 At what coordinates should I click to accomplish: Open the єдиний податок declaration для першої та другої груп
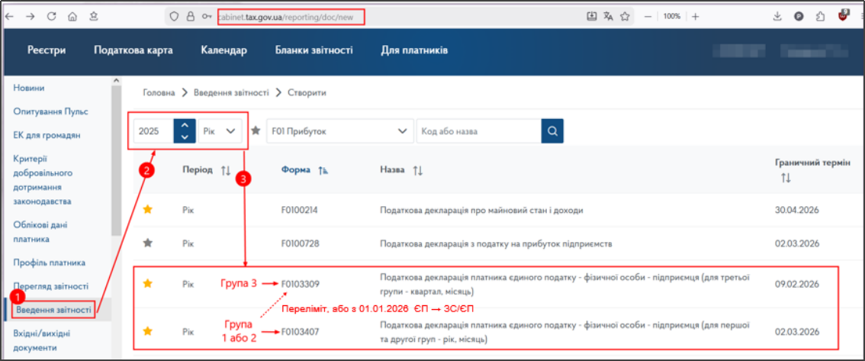point(565,331)
